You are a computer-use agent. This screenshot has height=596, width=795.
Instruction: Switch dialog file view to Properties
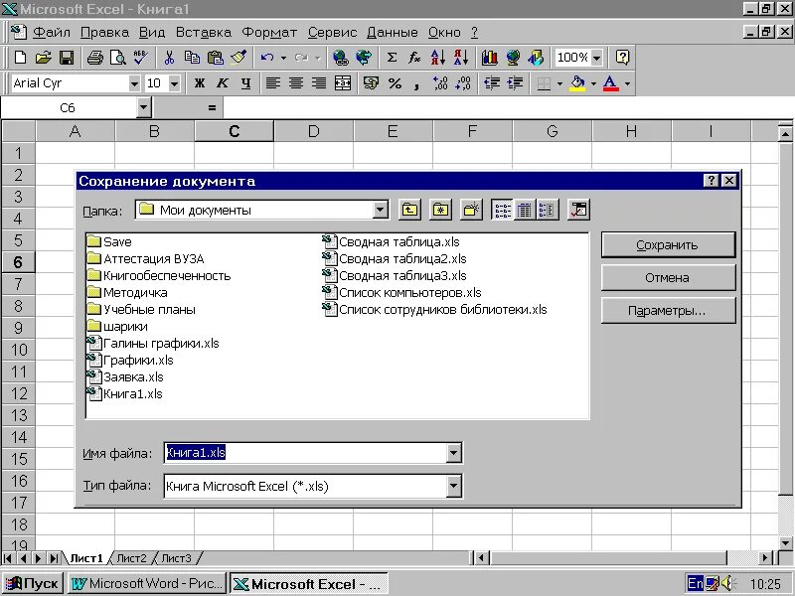pos(547,210)
